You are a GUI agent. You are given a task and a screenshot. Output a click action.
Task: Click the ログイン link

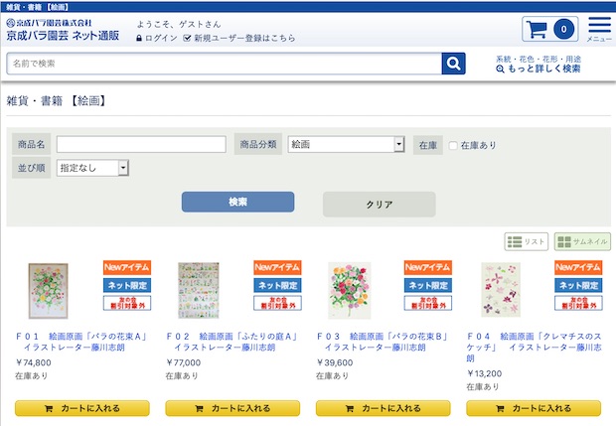pyautogui.click(x=157, y=38)
